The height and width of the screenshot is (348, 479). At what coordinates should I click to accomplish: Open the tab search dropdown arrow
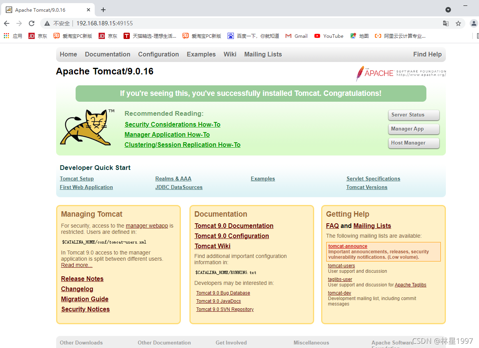click(x=448, y=10)
